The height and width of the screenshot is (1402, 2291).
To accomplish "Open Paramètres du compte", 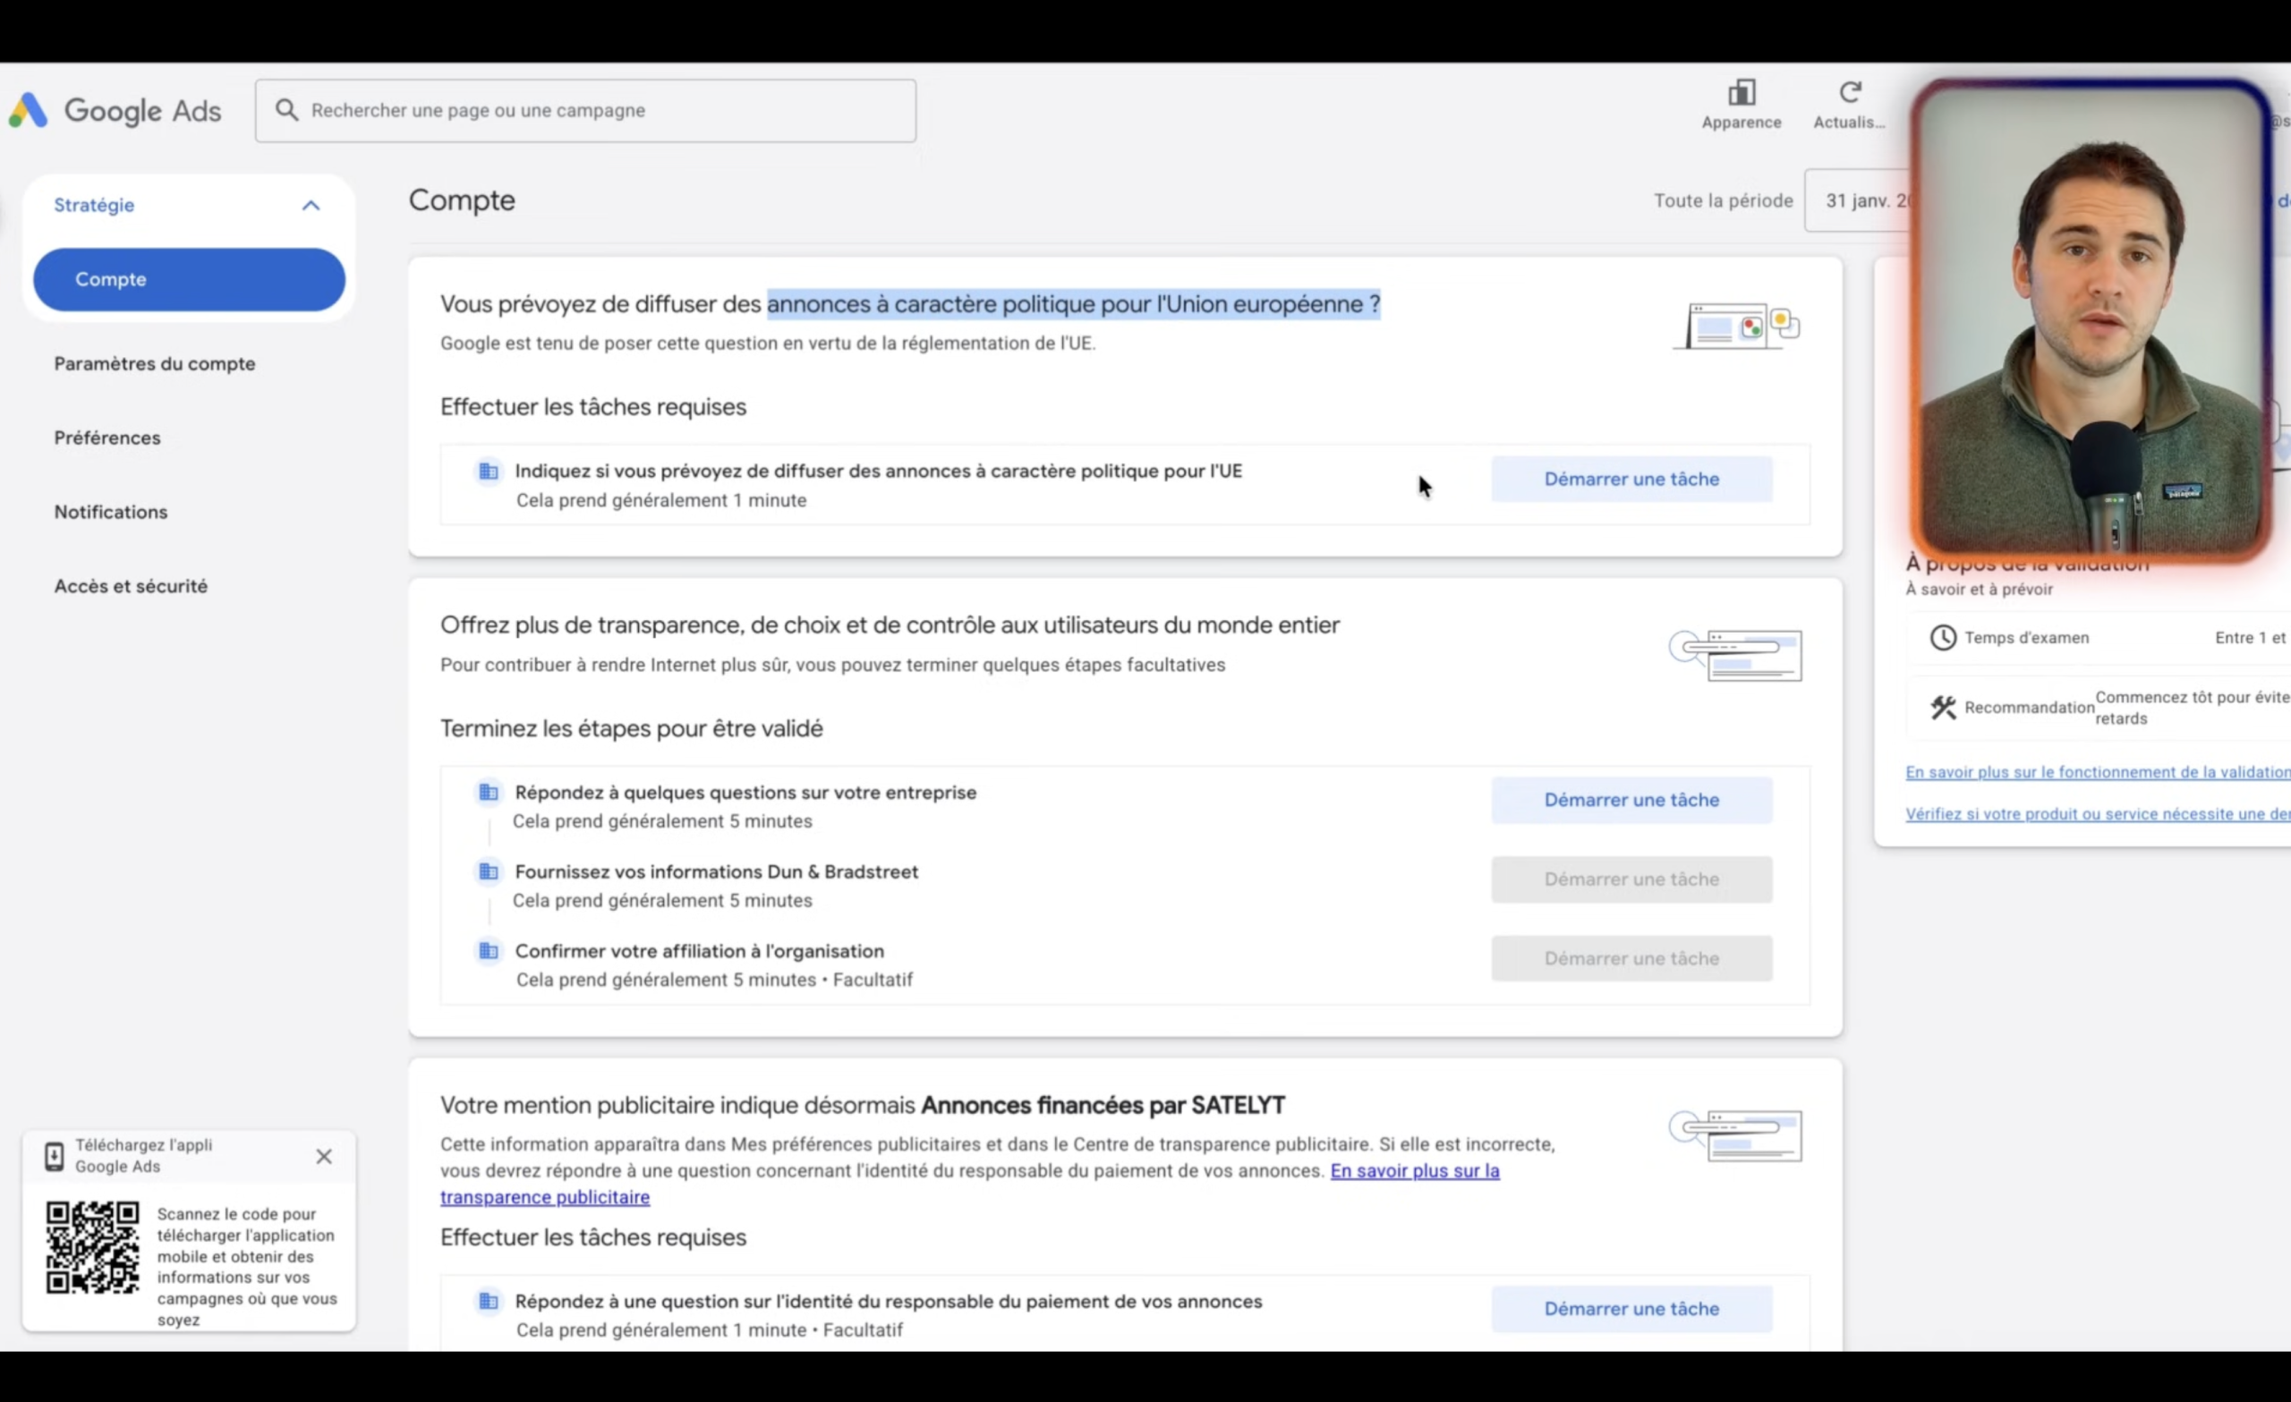I will pos(154,364).
